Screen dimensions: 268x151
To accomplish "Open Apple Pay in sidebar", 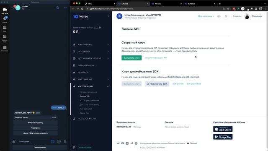I will [x=85, y=113].
